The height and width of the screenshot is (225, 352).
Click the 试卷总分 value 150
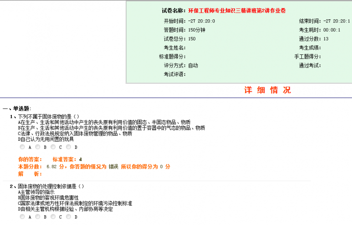tap(192, 39)
